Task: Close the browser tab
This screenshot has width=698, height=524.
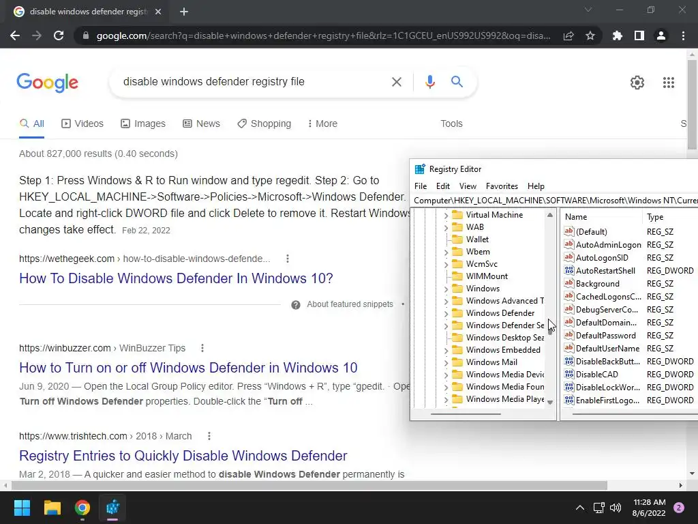Action: pyautogui.click(x=158, y=12)
